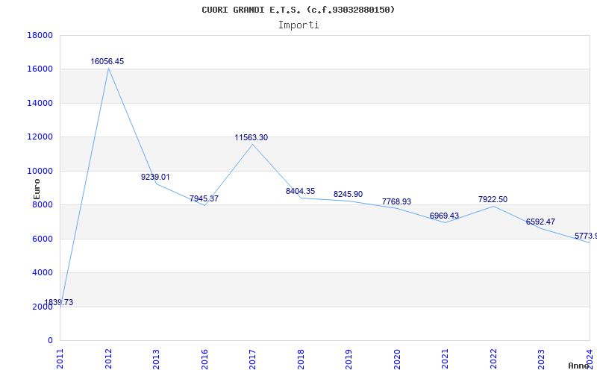
Task: Click the 2011 x-axis label
Action: point(60,359)
